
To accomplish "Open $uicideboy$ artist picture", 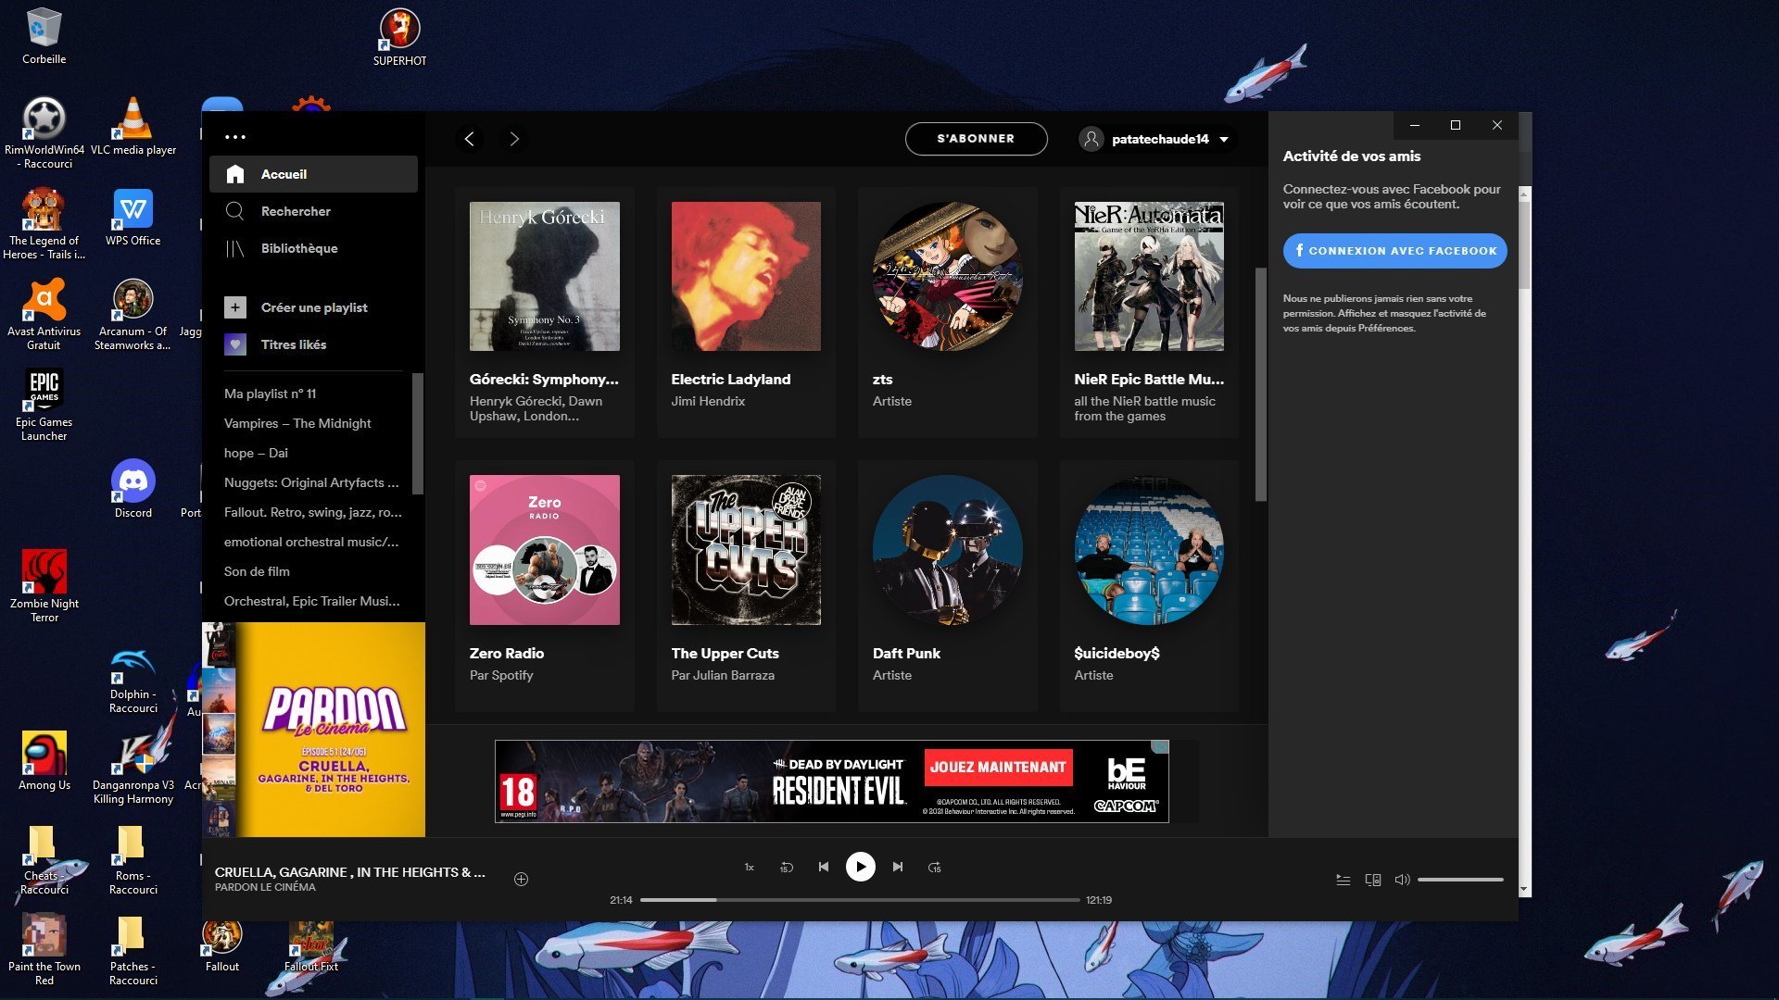I will coord(1149,550).
